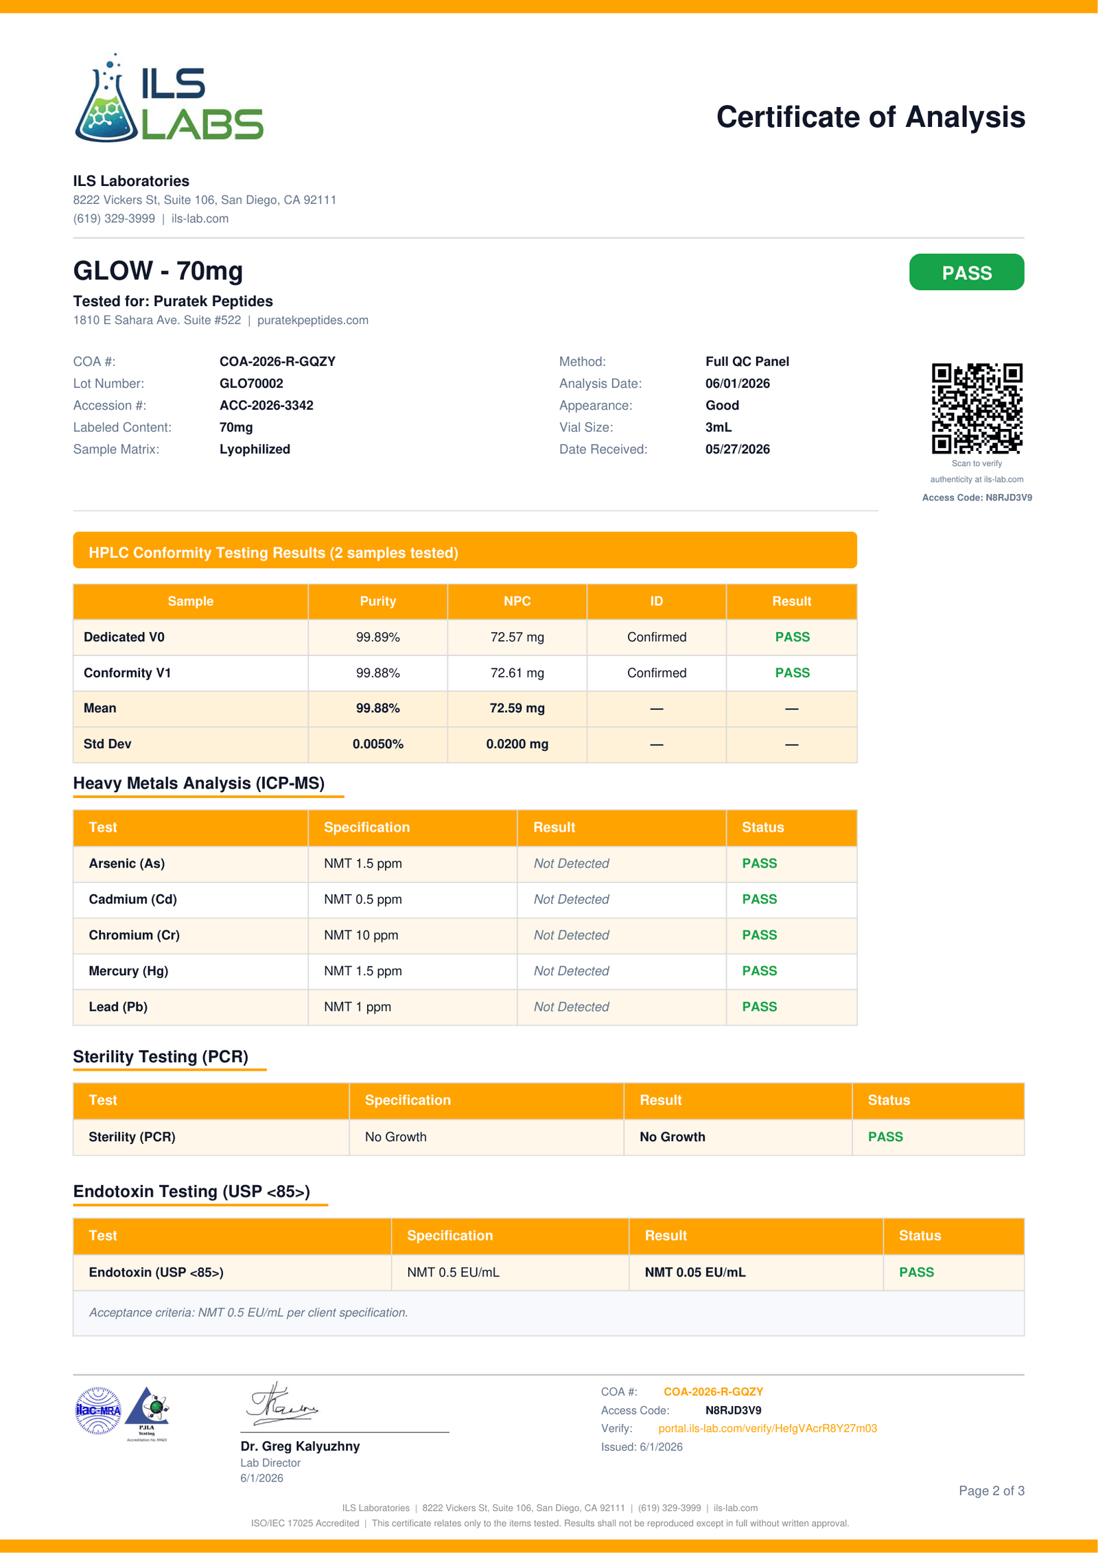Viewport: 1098px width, 1553px height.
Task: Open the puratekpeptides.com link
Action: 313,320
